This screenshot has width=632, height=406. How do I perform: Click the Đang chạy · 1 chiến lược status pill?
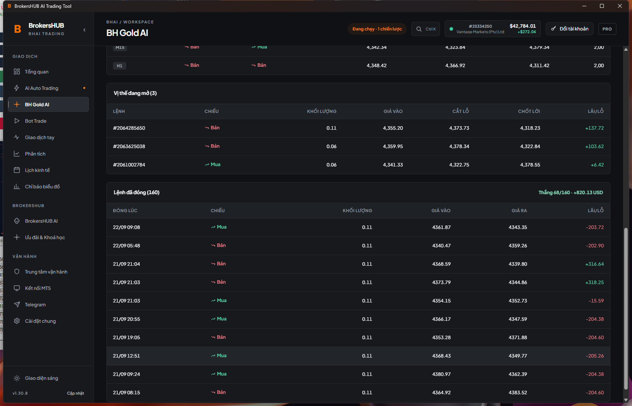(377, 29)
